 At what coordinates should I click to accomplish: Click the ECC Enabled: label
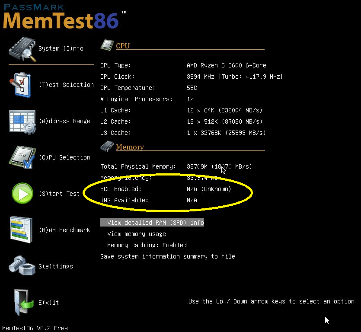121,189
